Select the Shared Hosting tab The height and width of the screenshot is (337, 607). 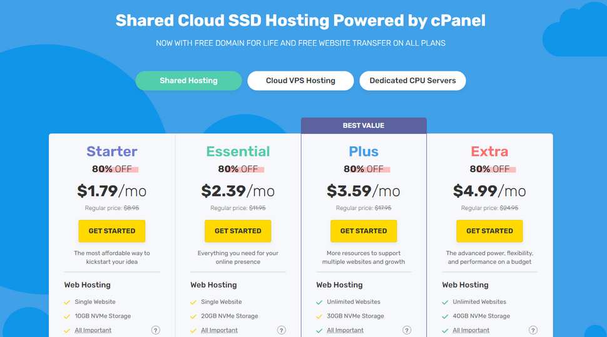click(188, 81)
